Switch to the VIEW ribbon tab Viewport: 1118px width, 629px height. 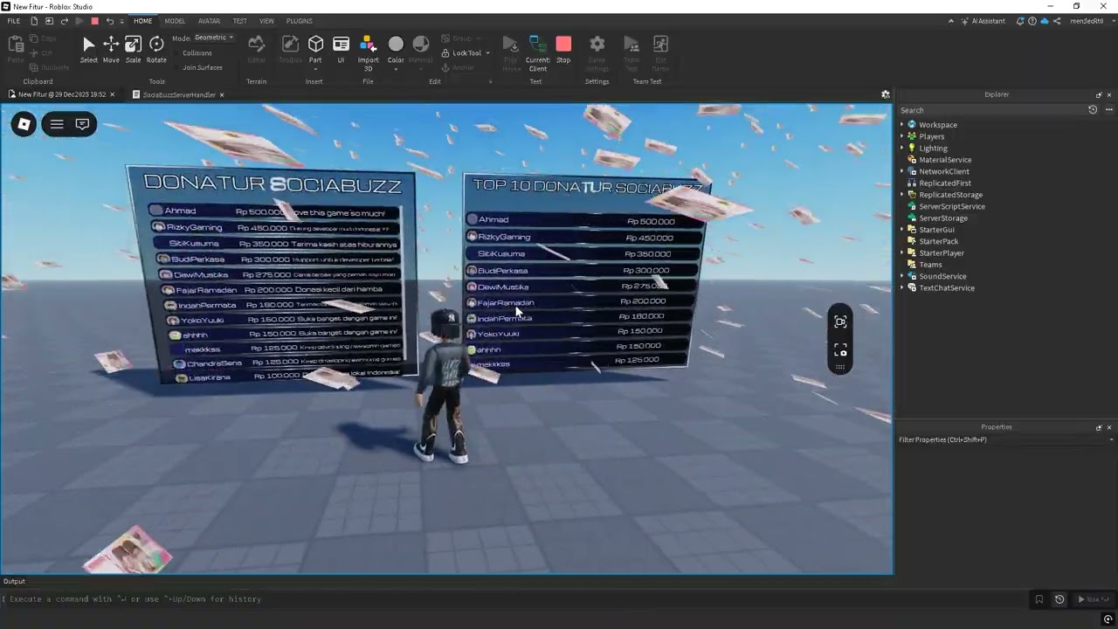pos(266,21)
